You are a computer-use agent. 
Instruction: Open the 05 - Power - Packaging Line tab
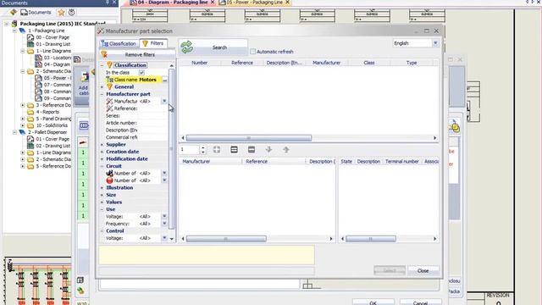[254, 3]
